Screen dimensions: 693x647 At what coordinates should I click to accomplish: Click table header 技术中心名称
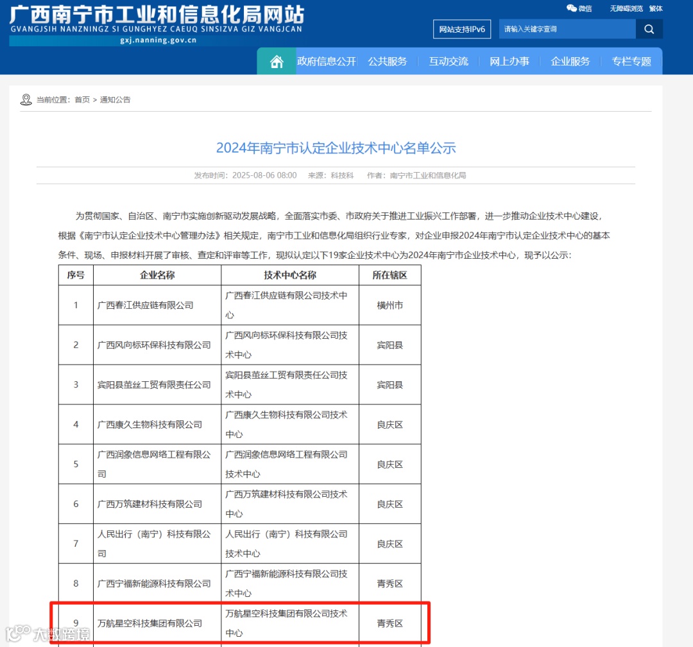click(290, 275)
